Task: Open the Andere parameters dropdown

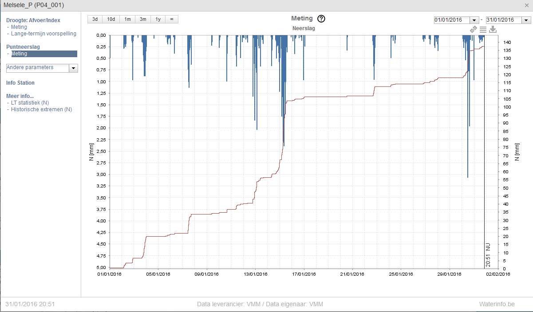Action: pos(74,68)
